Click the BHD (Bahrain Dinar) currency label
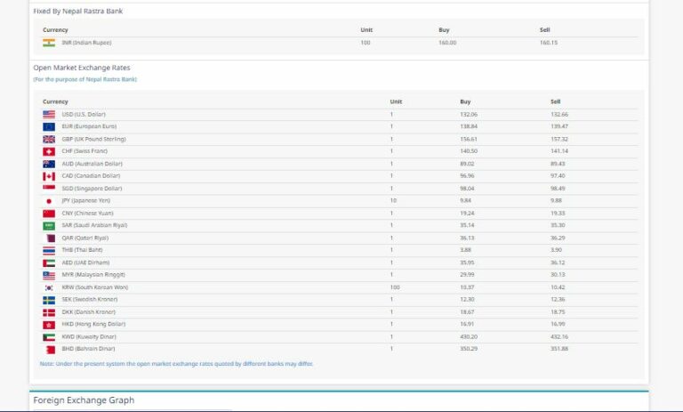This screenshot has width=683, height=412. tap(87, 350)
